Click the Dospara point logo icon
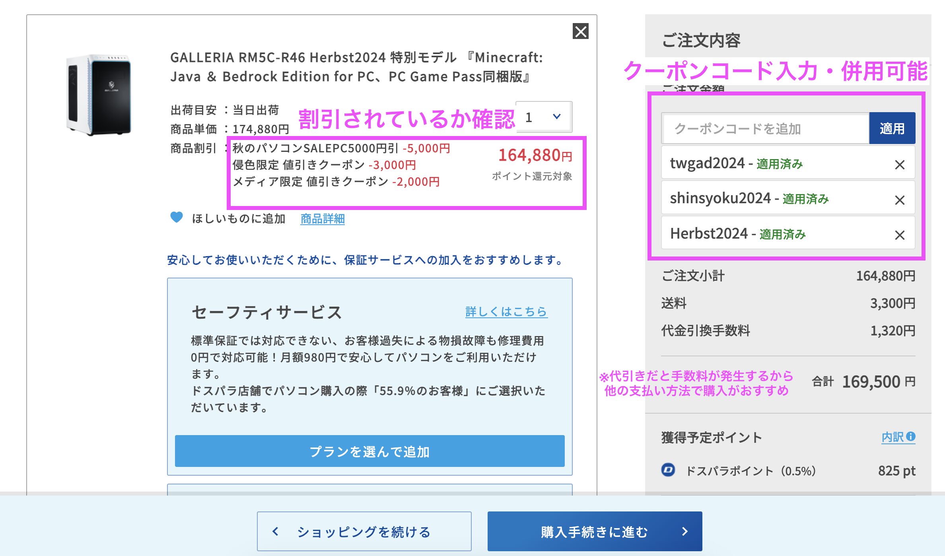This screenshot has height=556, width=945. (668, 470)
